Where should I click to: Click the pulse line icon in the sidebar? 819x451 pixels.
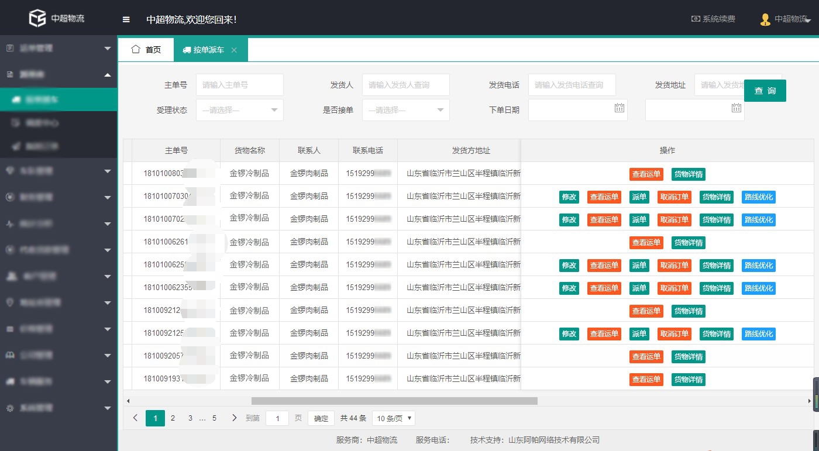click(10, 223)
